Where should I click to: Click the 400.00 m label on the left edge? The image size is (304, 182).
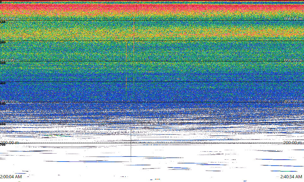pyautogui.click(x=9, y=101)
